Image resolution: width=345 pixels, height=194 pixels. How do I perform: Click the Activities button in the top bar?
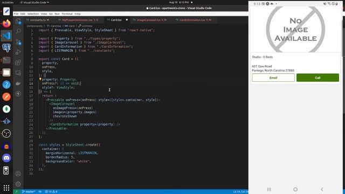[x=8, y=2]
